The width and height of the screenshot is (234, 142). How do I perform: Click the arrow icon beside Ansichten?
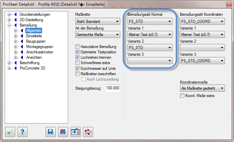[x=22, y=57]
